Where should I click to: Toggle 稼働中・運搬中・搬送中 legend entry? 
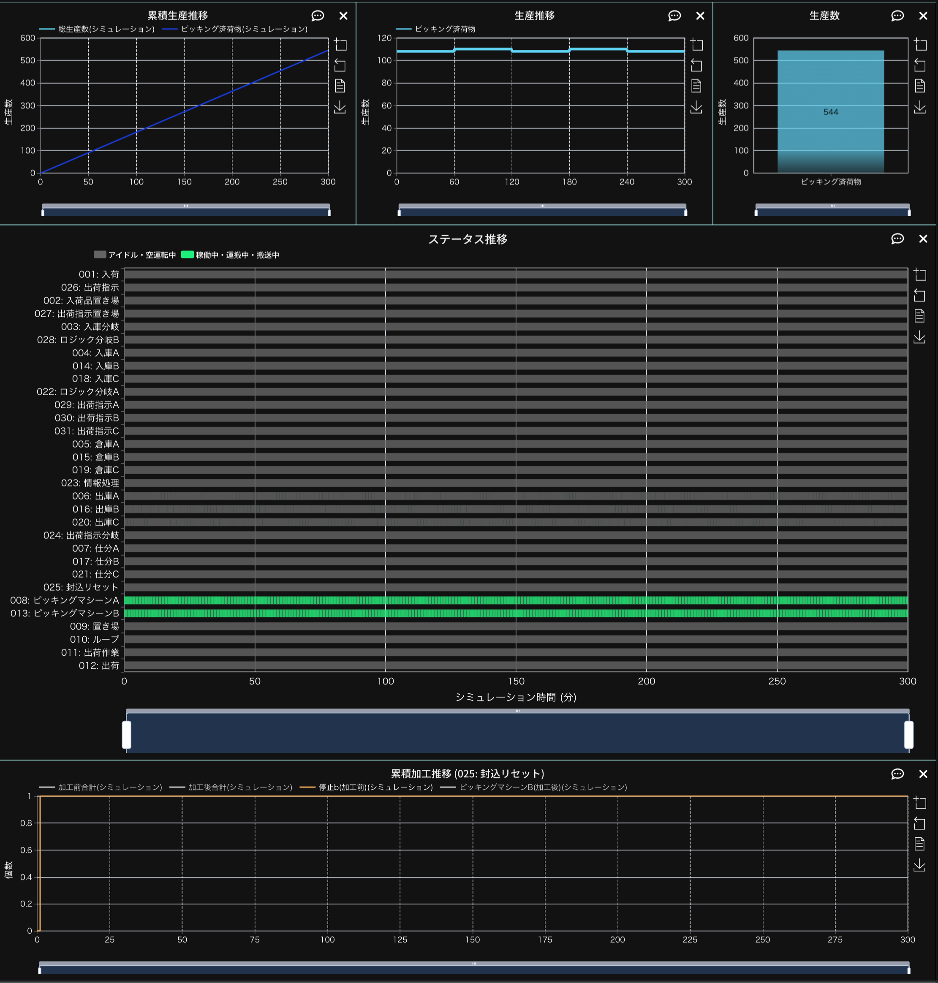(x=230, y=255)
